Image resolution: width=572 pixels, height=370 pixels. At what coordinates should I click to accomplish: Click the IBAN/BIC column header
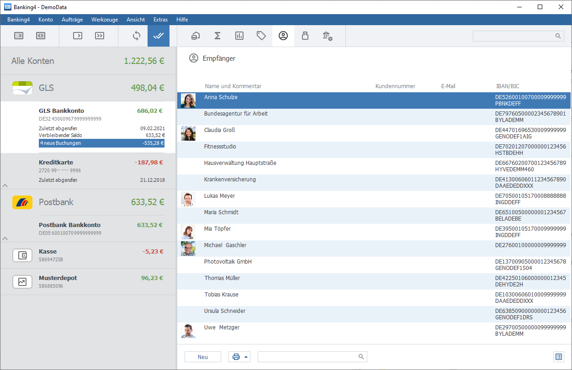point(508,86)
